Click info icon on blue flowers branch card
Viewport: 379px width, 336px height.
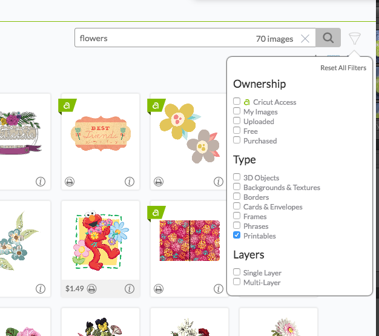click(x=41, y=289)
